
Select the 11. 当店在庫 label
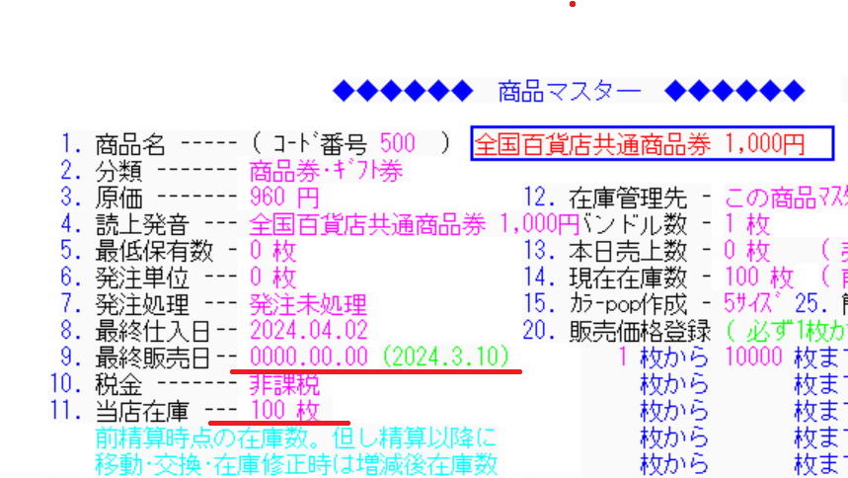119,410
